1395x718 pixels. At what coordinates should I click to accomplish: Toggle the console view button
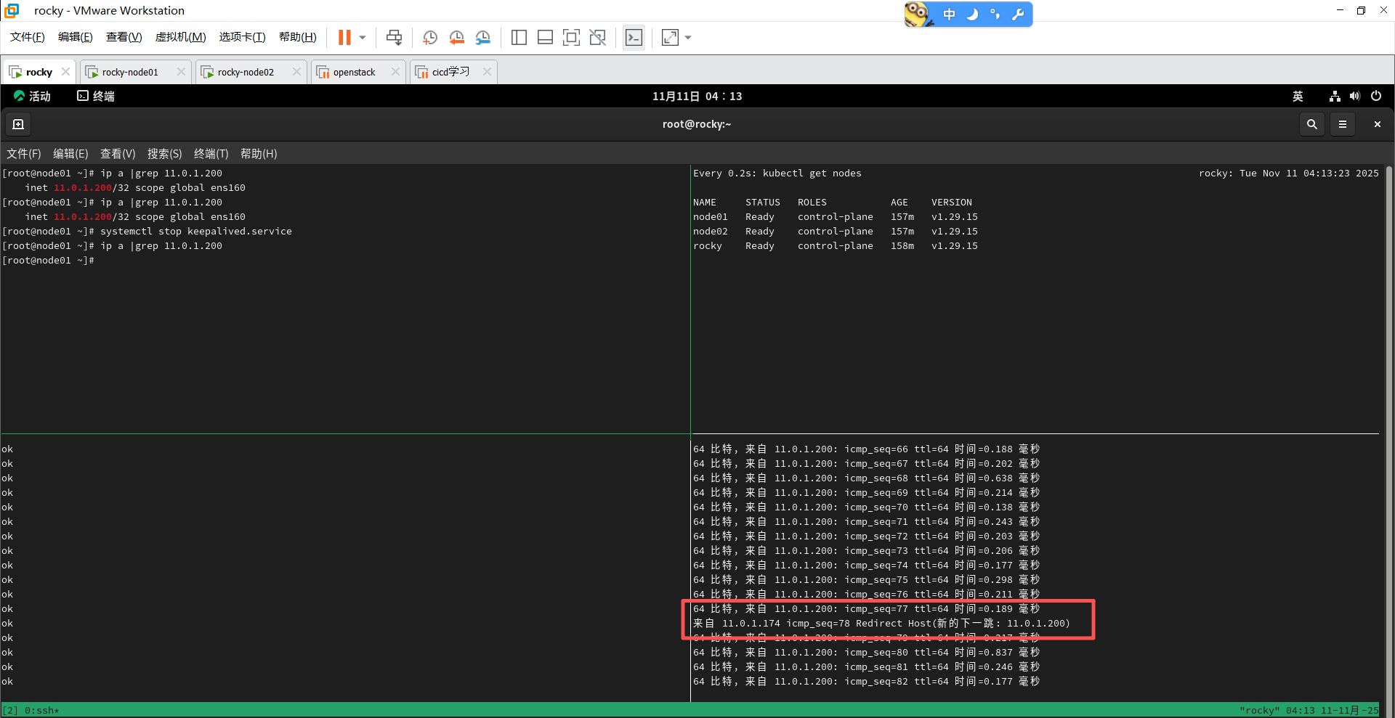pos(634,37)
